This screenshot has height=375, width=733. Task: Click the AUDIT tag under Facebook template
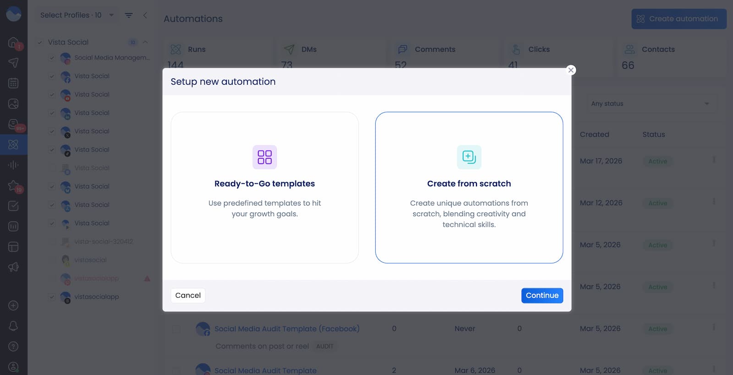pos(325,346)
